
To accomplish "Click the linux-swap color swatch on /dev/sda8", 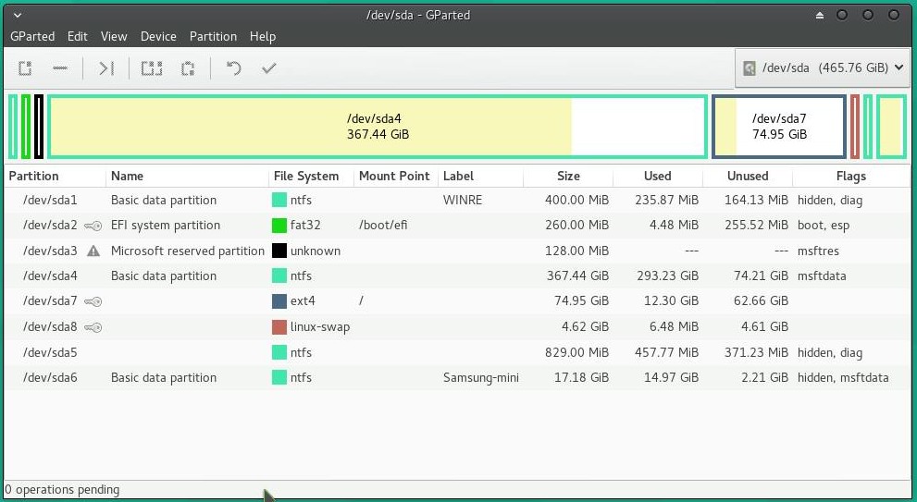I will point(279,326).
